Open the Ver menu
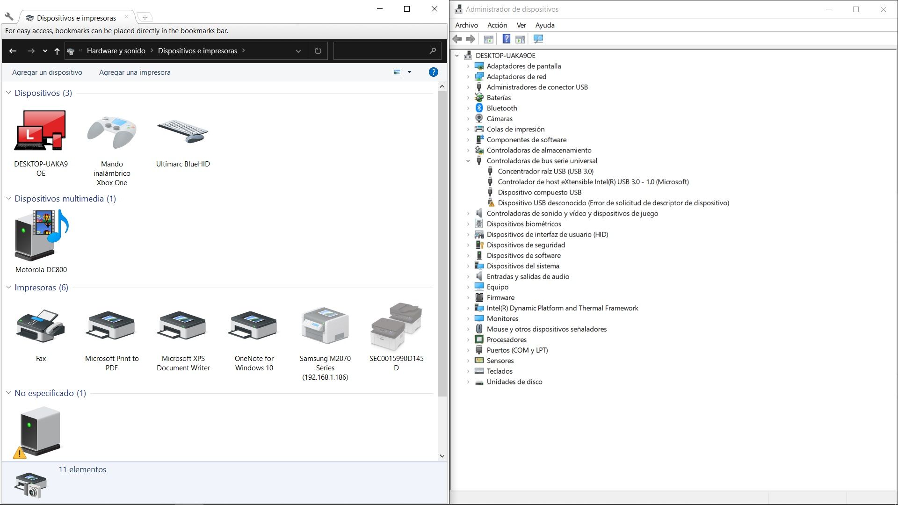This screenshot has width=898, height=505. pos(521,25)
